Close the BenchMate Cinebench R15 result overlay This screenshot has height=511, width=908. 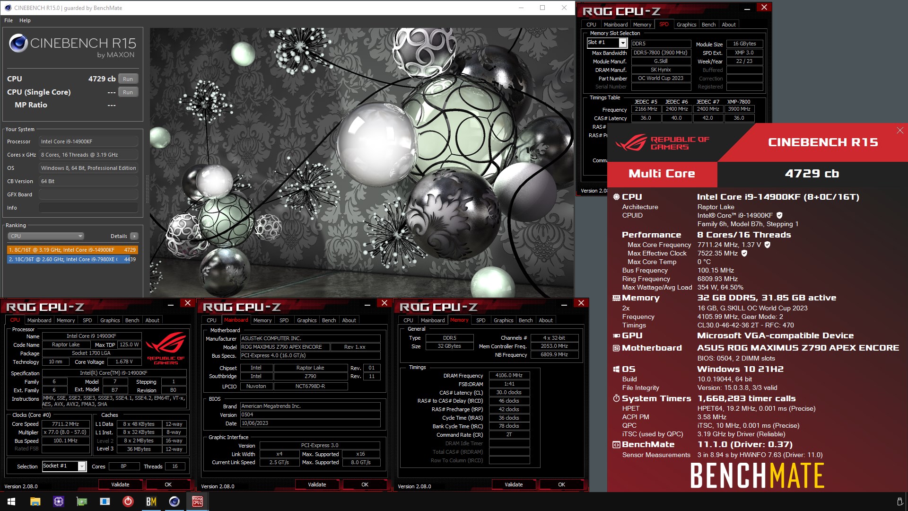(900, 131)
